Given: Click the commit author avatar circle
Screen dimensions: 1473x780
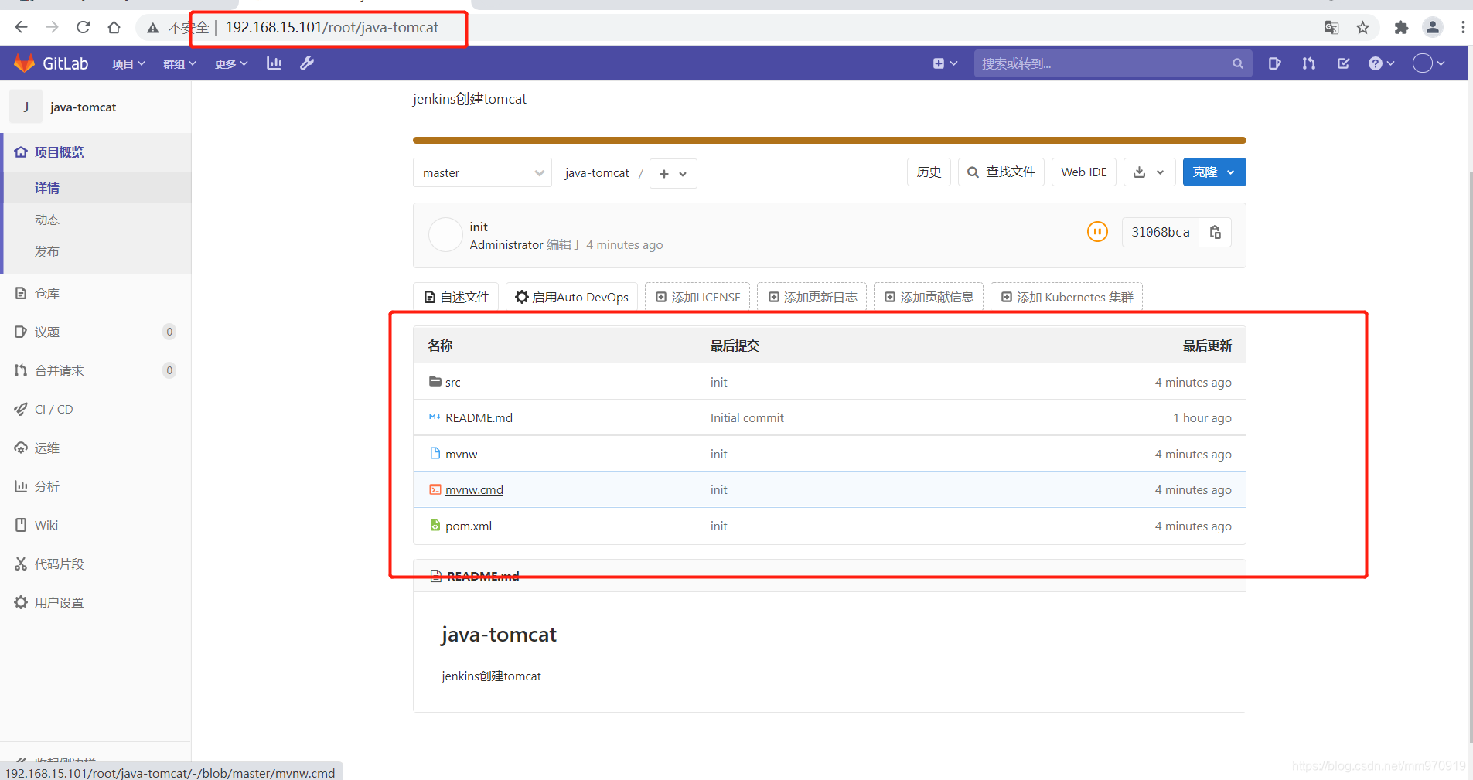Looking at the screenshot, I should (x=445, y=235).
